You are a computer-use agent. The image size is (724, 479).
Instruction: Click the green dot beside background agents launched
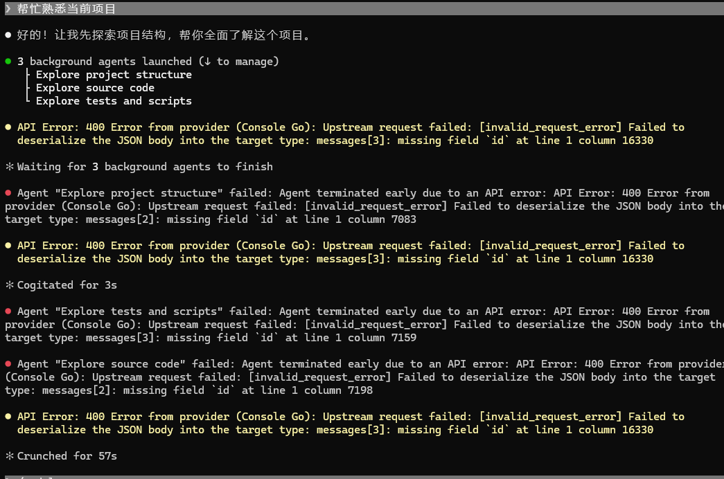[x=8, y=61]
